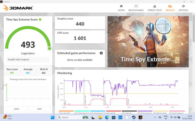Click the 3DMARK logo
The height and width of the screenshot is (121, 195).
18,8
